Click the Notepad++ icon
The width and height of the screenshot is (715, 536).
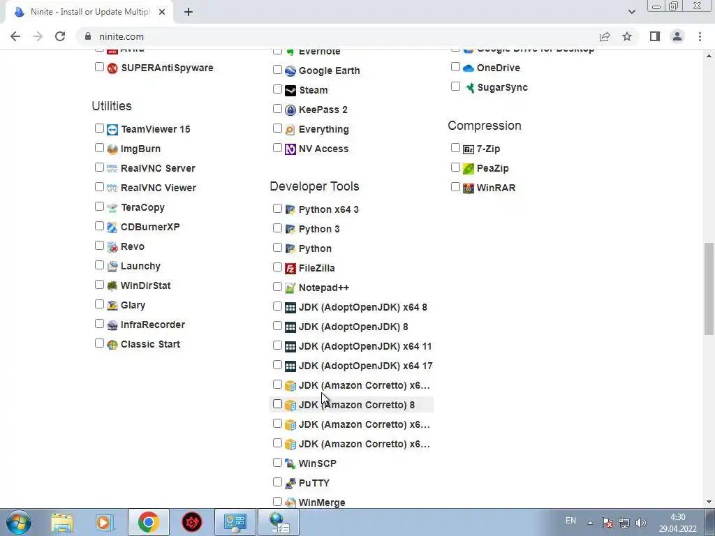pos(290,288)
